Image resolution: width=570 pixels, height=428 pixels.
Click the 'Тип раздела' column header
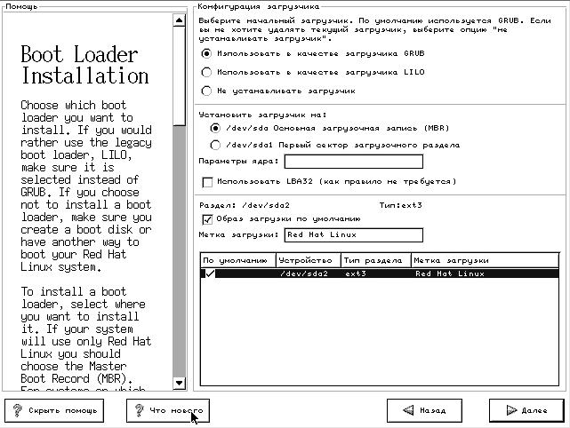click(374, 261)
